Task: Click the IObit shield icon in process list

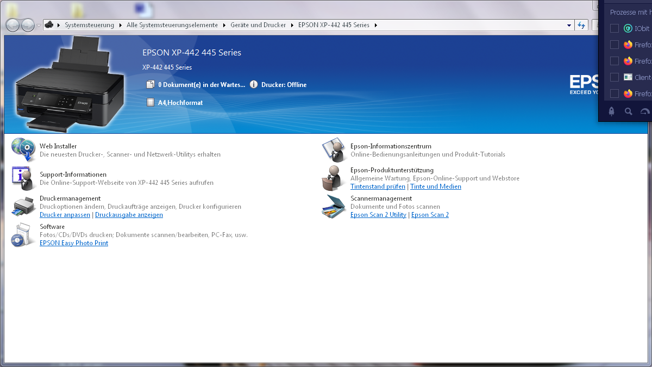Action: 628,28
